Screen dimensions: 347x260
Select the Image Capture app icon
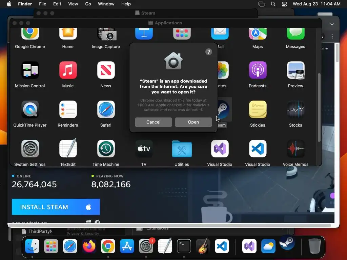[x=107, y=34]
